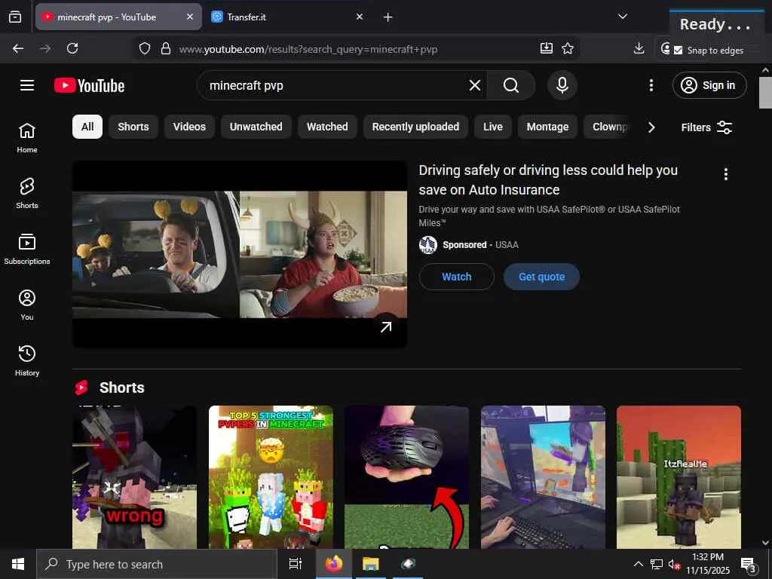
Task: Play the USAA ad video thumbnail
Action: (x=240, y=254)
